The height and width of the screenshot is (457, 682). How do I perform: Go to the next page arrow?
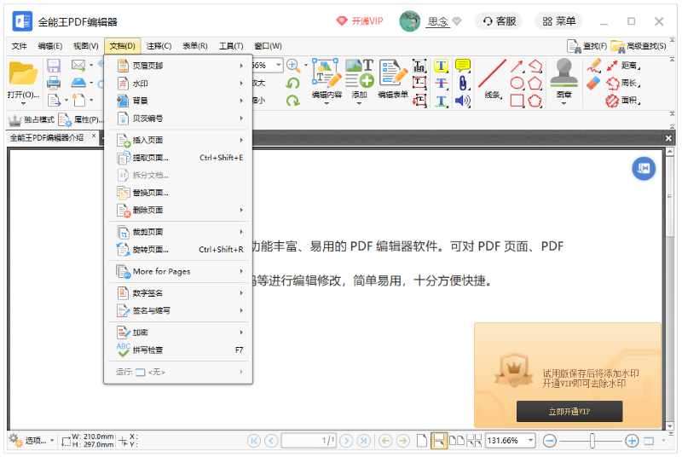click(346, 441)
